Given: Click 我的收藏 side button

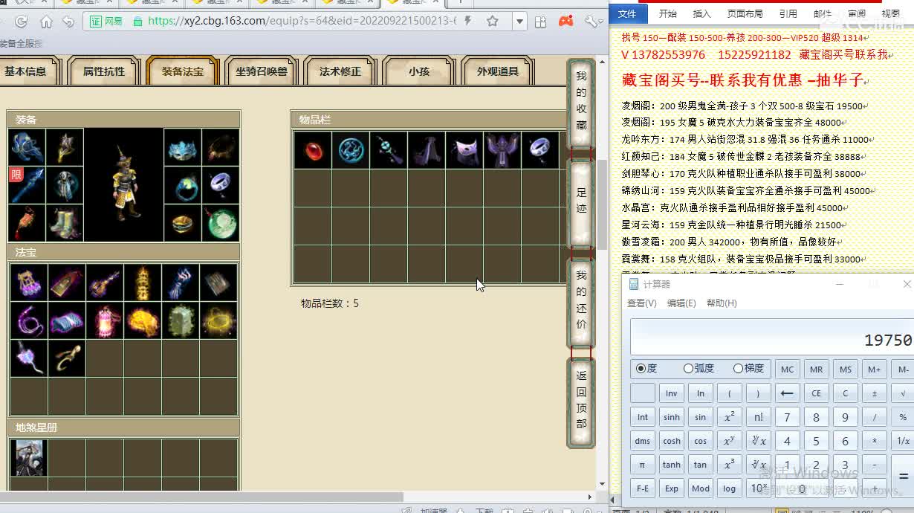Looking at the screenshot, I should (x=581, y=102).
